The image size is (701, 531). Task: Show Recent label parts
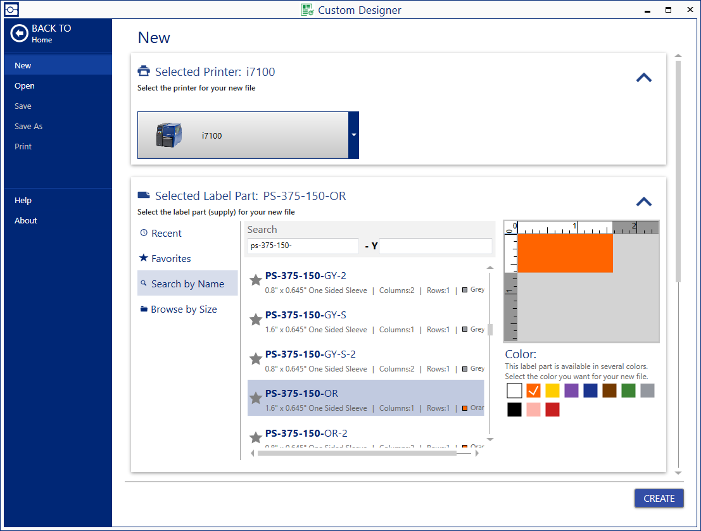tap(187, 234)
